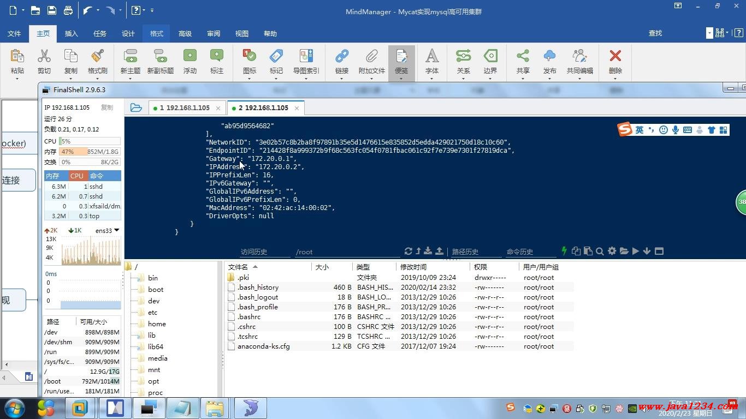Viewport: 746px width, 419px height.
Task: Close session tab 2 192.168.1.105
Action: [x=297, y=108]
